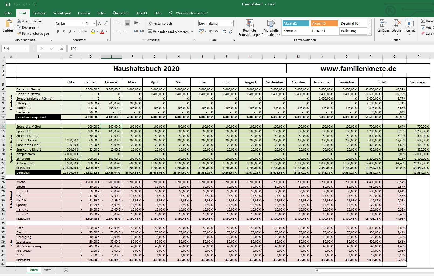Toggle bold formatting (F button)

point(58,32)
